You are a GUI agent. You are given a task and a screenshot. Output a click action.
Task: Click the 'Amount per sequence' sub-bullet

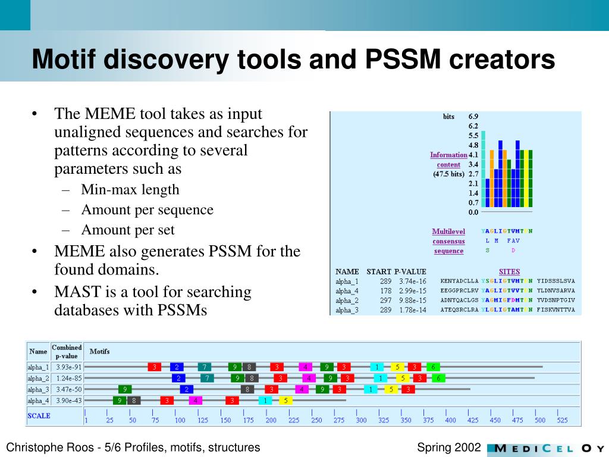point(147,210)
